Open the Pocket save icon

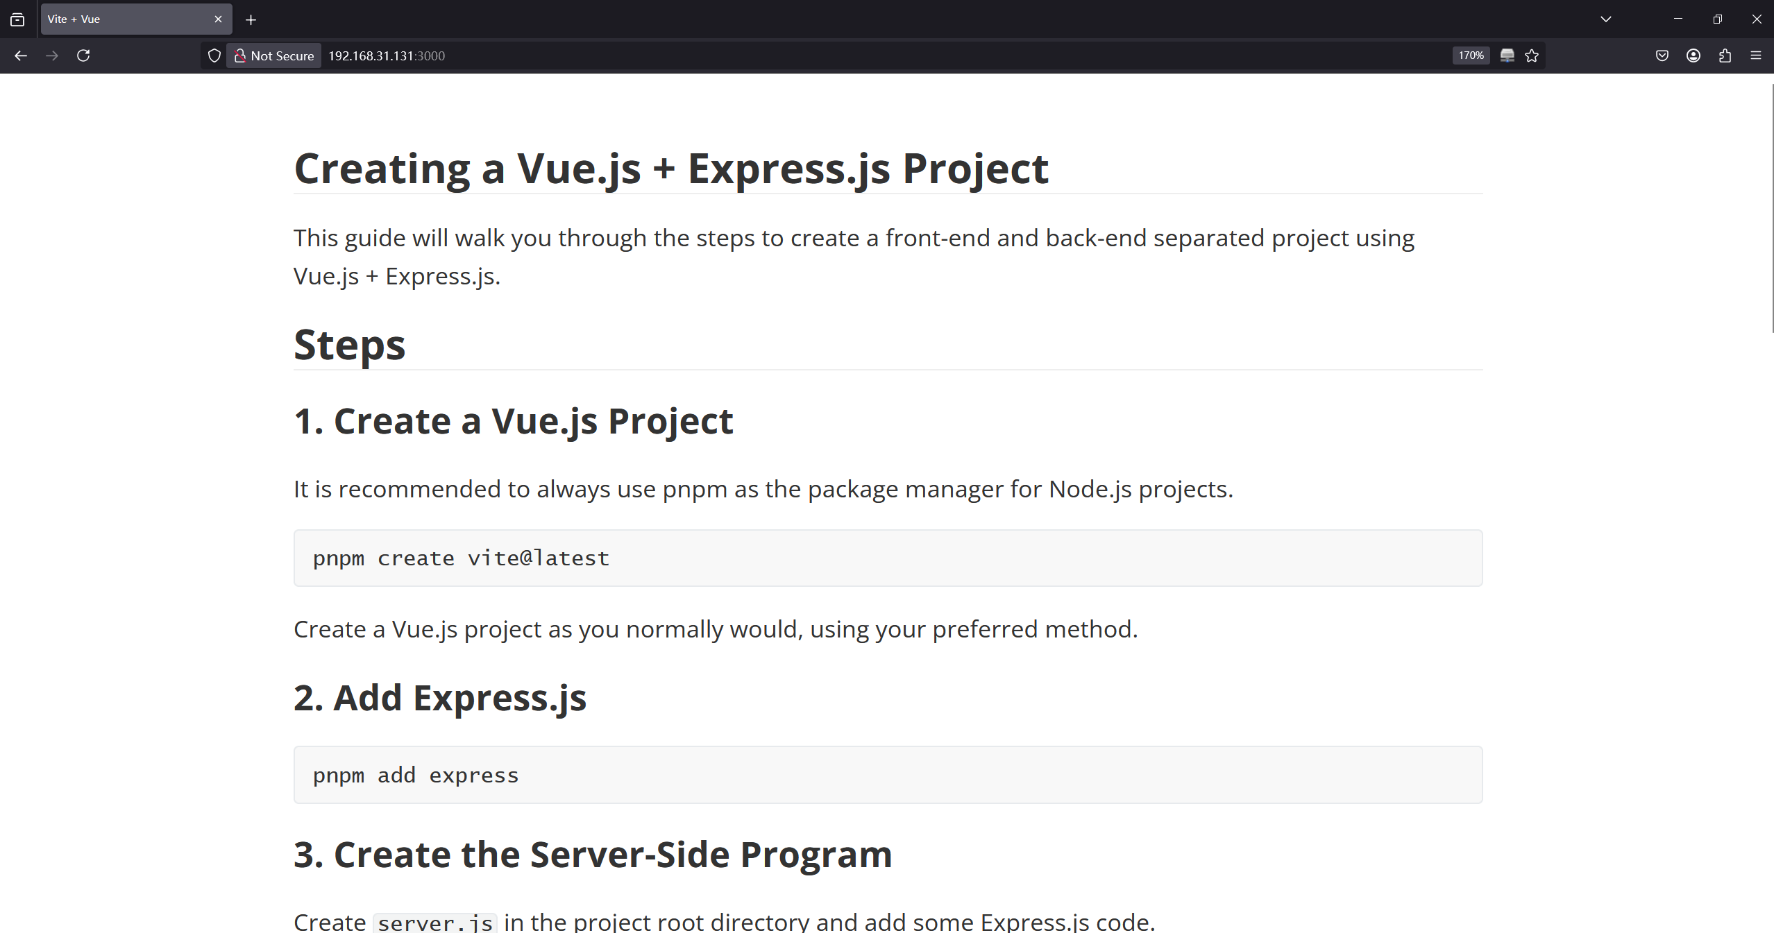click(1662, 55)
